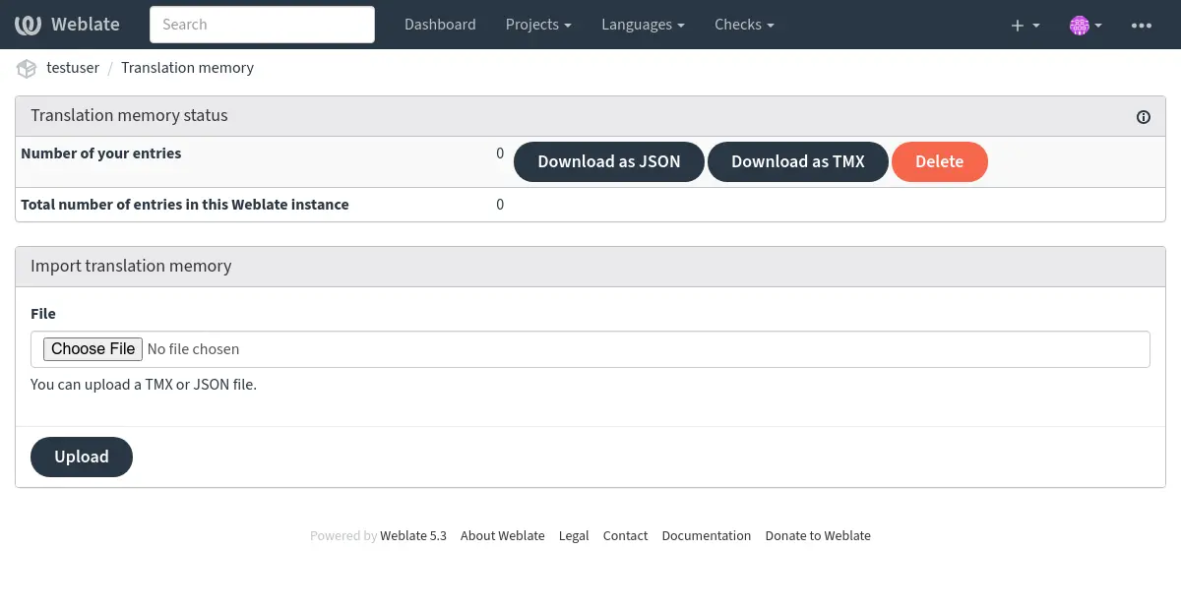This screenshot has width=1181, height=611.
Task: Open the Donate to Weblate link
Action: pos(818,536)
